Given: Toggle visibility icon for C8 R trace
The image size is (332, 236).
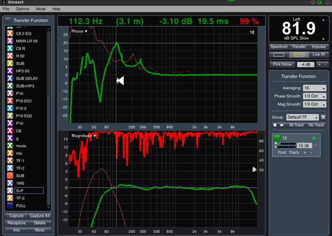Looking at the screenshot, I should [x=10, y=49].
